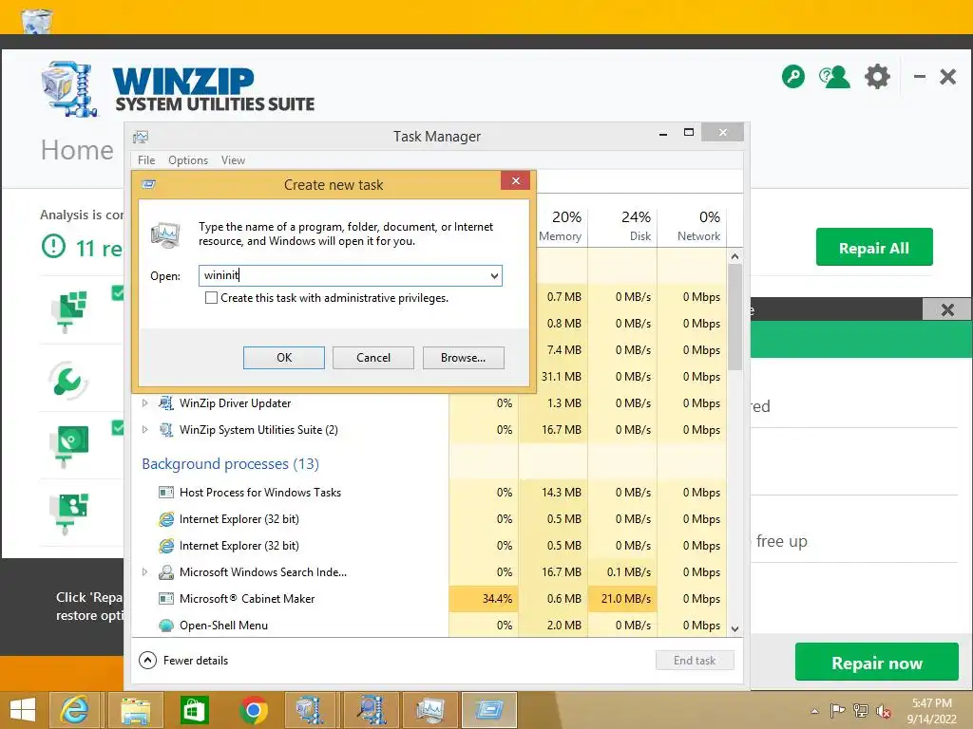
Task: Open the Open field dropdown arrow
Action: 494,276
